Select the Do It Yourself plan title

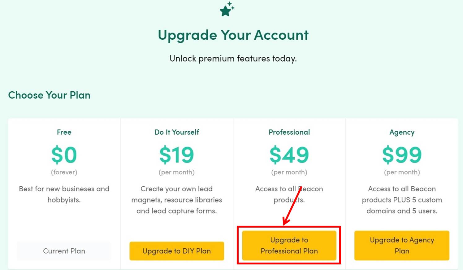click(x=177, y=132)
